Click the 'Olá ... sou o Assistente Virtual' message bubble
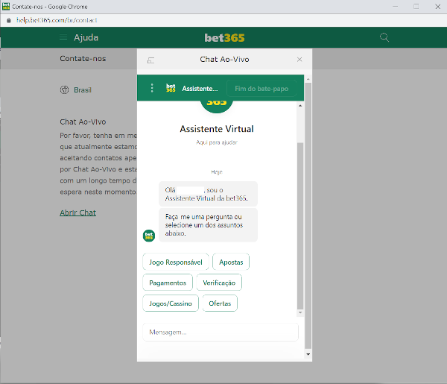Image resolution: width=447 pixels, height=384 pixels. (x=208, y=194)
